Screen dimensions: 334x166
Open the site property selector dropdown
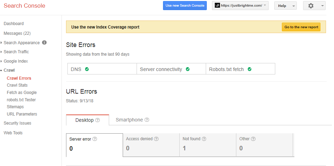[x=240, y=6]
